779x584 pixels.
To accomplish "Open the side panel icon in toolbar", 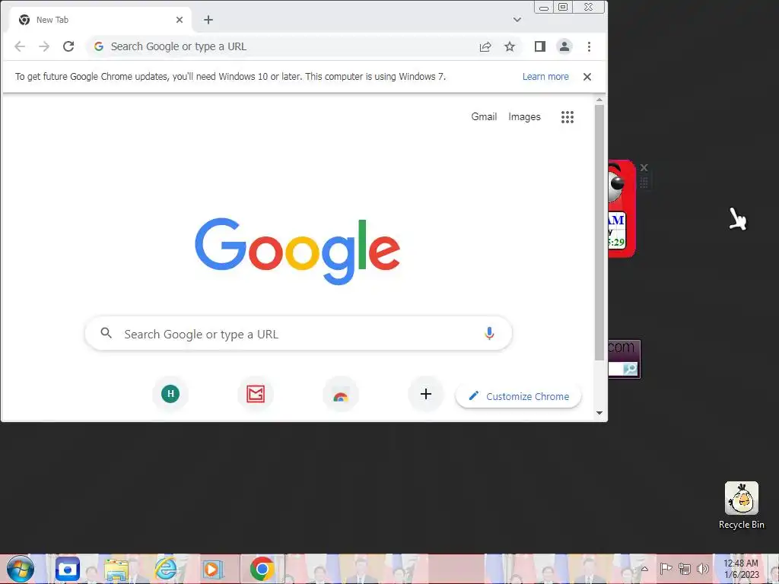I will [x=540, y=46].
